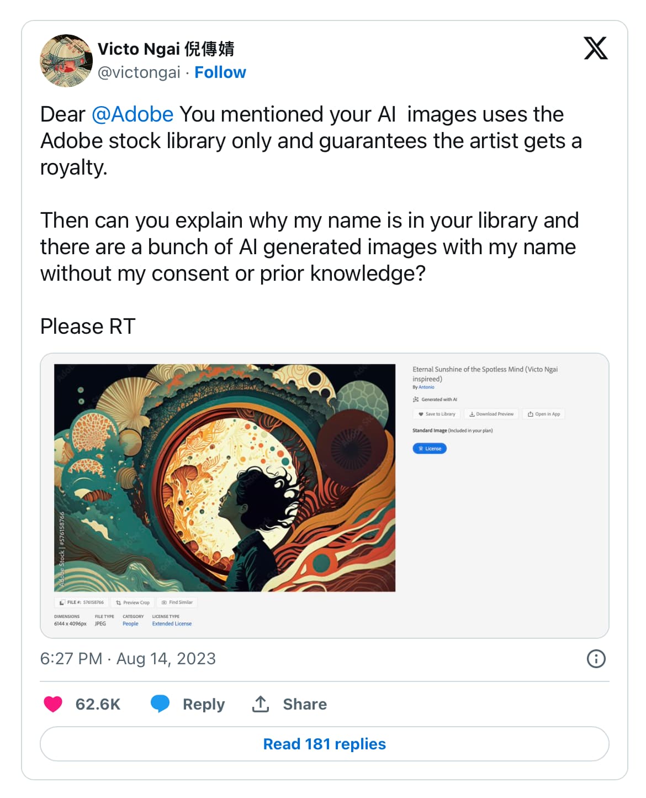Image resolution: width=646 pixels, height=798 pixels.
Task: Click the X logo icon
Action: [595, 49]
